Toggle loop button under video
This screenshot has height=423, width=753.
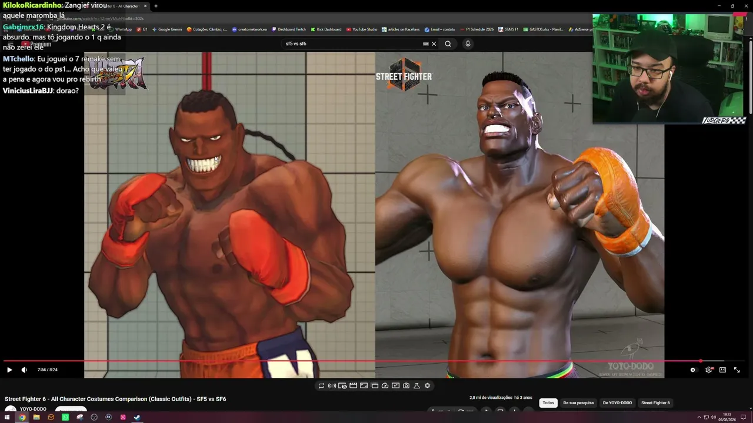pos(321,385)
